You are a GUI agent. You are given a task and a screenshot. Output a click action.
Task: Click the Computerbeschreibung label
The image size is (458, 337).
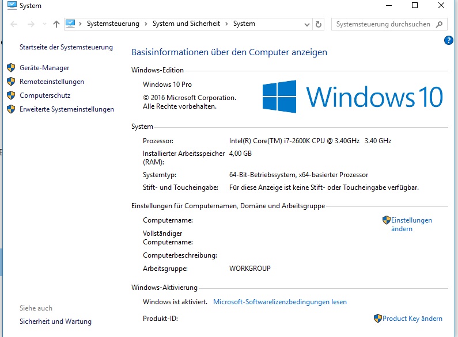click(180, 256)
